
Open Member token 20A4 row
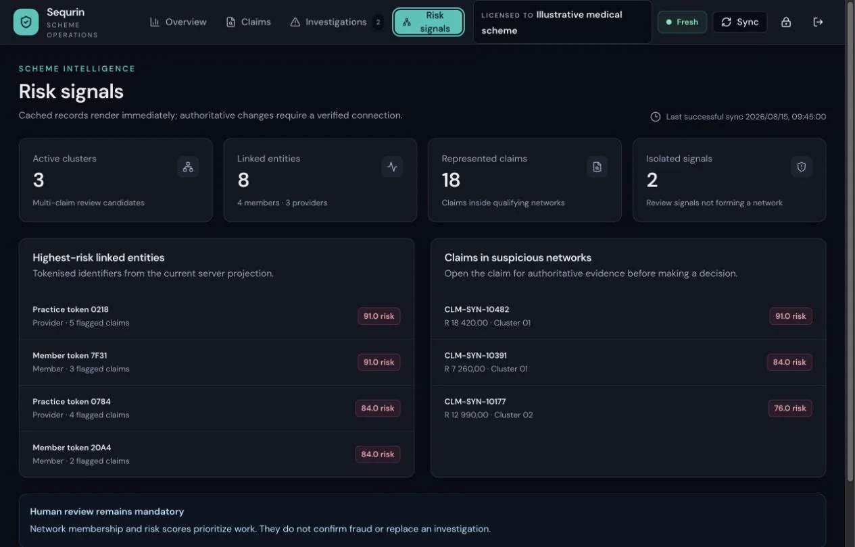click(216, 454)
